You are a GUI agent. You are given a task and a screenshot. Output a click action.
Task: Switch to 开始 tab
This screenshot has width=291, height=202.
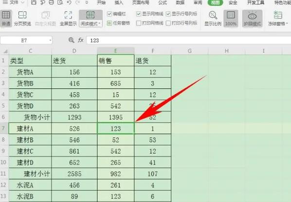point(101,2)
